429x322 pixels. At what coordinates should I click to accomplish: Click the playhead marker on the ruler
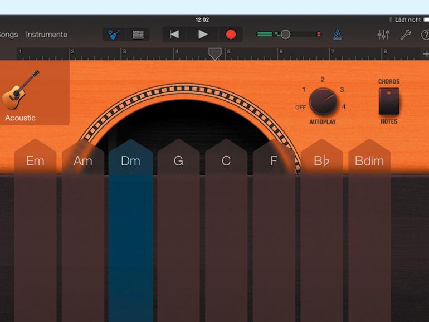215,53
